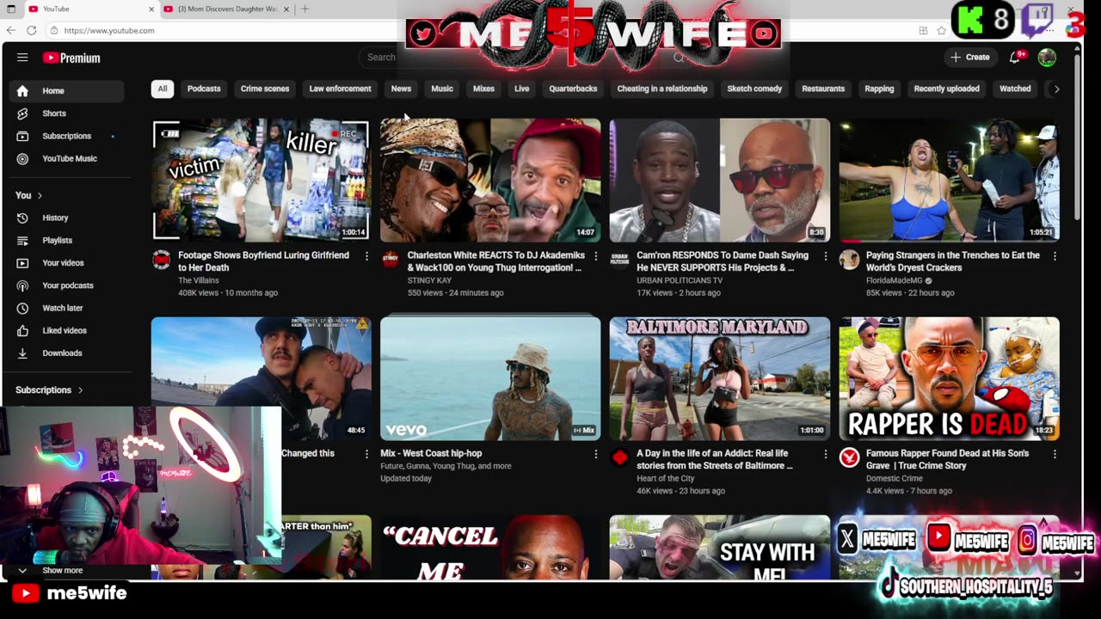Play the victim killer footage thumbnail
Viewport: 1101px width, 619px height.
[261, 180]
